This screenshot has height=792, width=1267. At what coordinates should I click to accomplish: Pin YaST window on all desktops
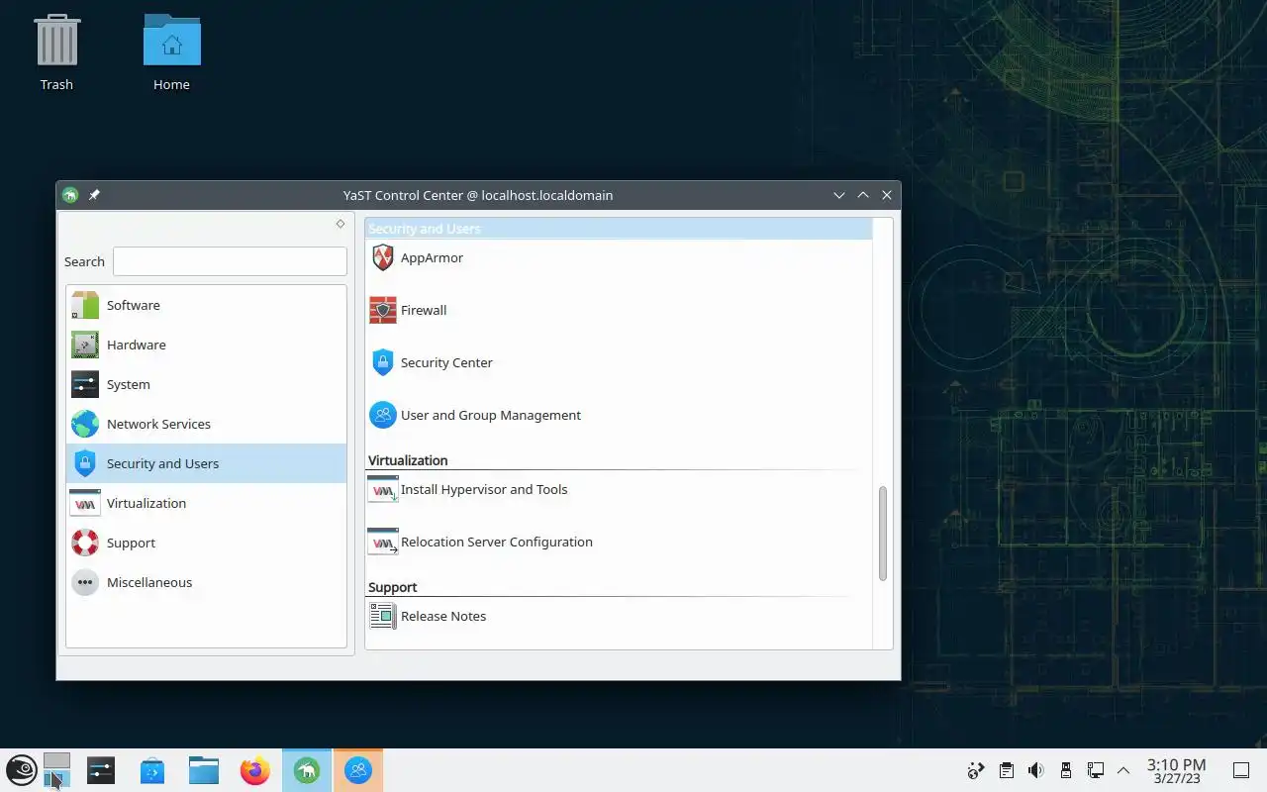[x=94, y=195]
